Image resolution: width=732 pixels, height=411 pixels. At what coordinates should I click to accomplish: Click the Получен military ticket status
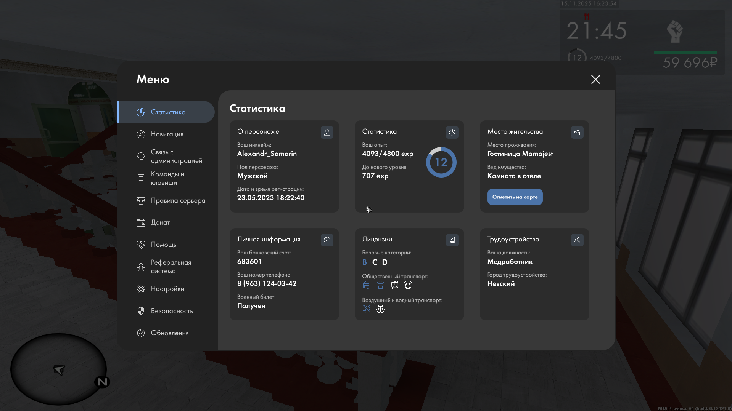(x=251, y=305)
